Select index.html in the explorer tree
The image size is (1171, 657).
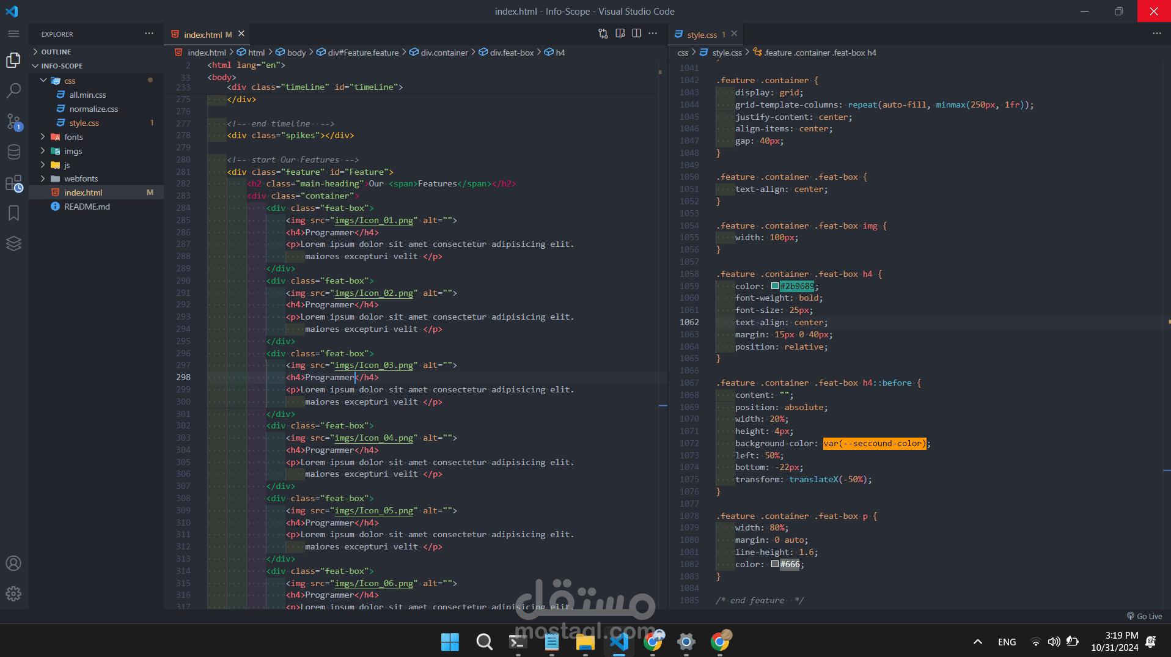pyautogui.click(x=97, y=193)
